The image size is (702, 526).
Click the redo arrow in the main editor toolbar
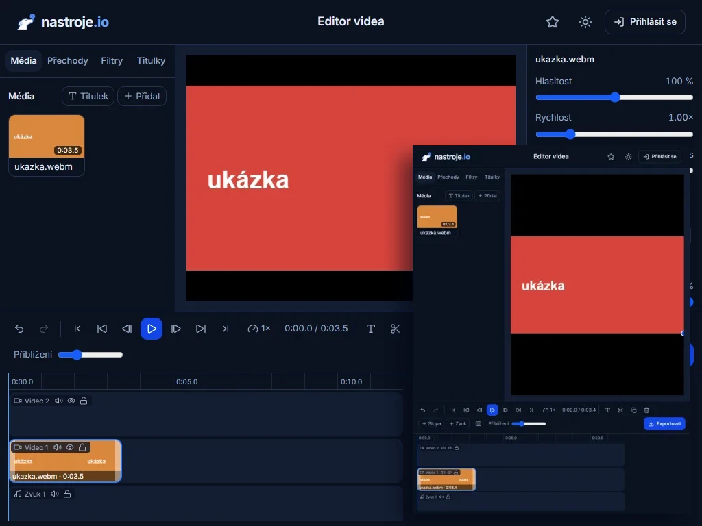(44, 329)
